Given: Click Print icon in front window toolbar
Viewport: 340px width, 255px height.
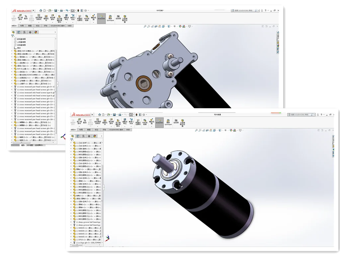Looking at the screenshot, I should coord(120,115).
